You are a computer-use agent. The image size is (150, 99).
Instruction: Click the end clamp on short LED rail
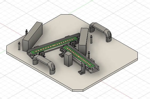(94, 68)
